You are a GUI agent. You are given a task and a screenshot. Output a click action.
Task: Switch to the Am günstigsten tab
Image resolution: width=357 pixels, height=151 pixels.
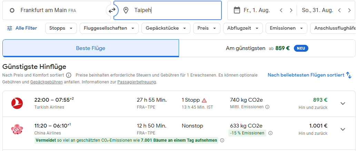point(267,48)
